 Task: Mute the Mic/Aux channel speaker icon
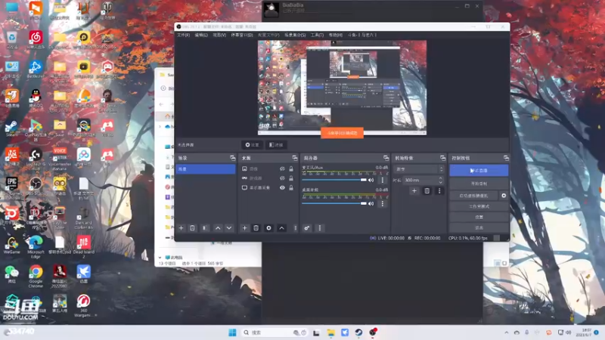click(x=371, y=180)
